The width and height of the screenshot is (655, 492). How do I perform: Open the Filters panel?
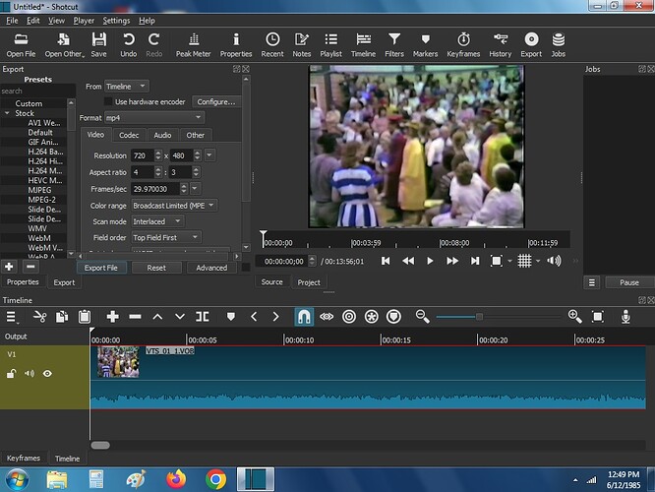[394, 45]
